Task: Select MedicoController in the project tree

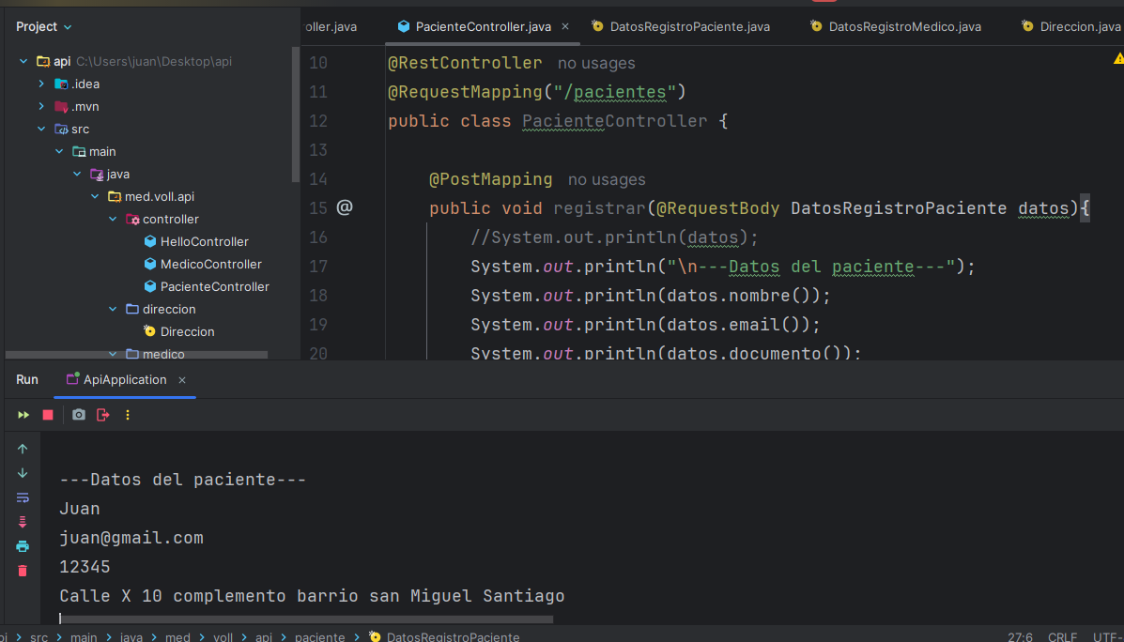Action: point(210,265)
